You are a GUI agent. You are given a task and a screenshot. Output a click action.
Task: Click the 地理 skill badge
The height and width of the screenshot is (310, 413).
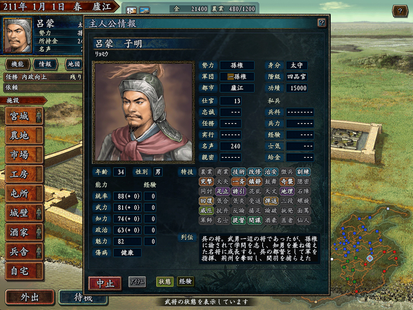287,191
